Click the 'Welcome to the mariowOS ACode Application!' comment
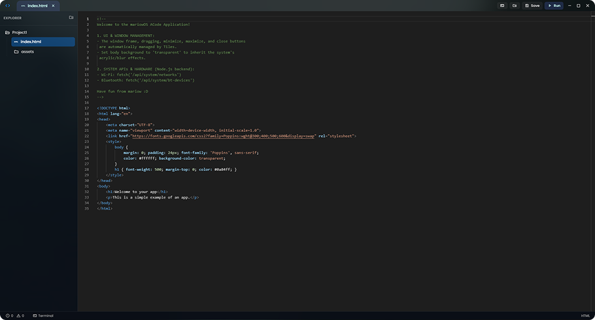Image resolution: width=595 pixels, height=320 pixels. pyautogui.click(x=143, y=24)
